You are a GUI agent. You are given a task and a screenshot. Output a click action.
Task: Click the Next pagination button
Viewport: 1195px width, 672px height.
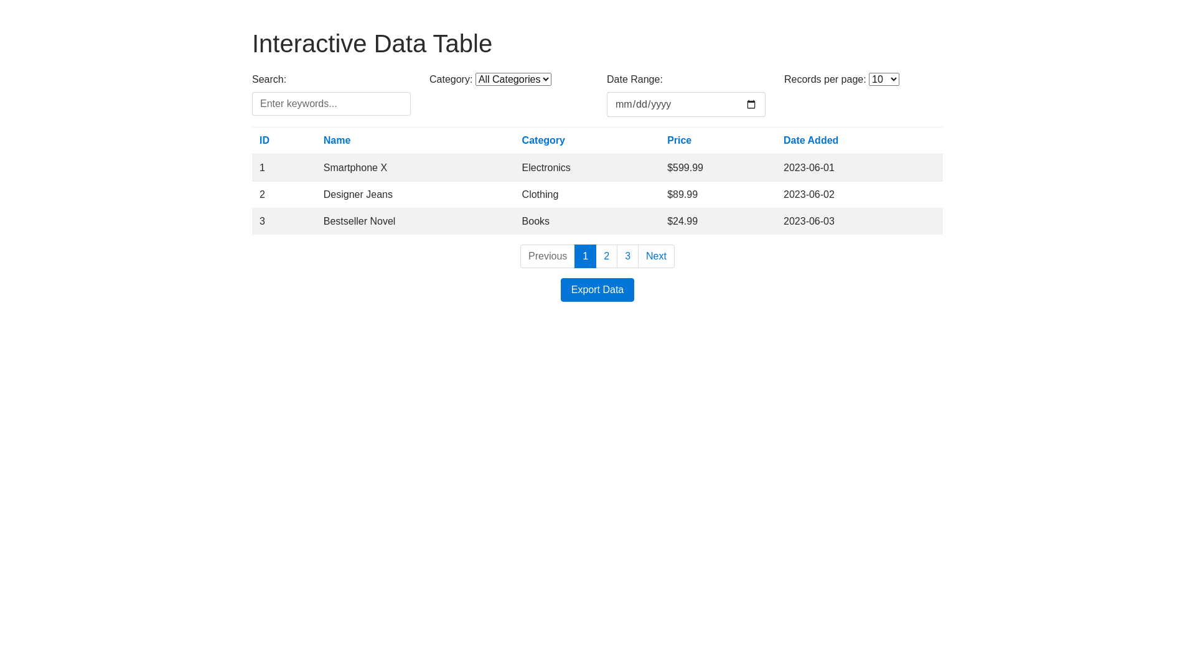pyautogui.click(x=656, y=256)
